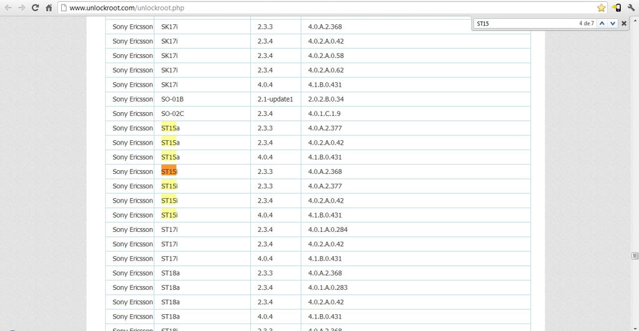The image size is (639, 331).
Task: Click Android 4.0.4 in the SK17i row
Action: point(265,85)
